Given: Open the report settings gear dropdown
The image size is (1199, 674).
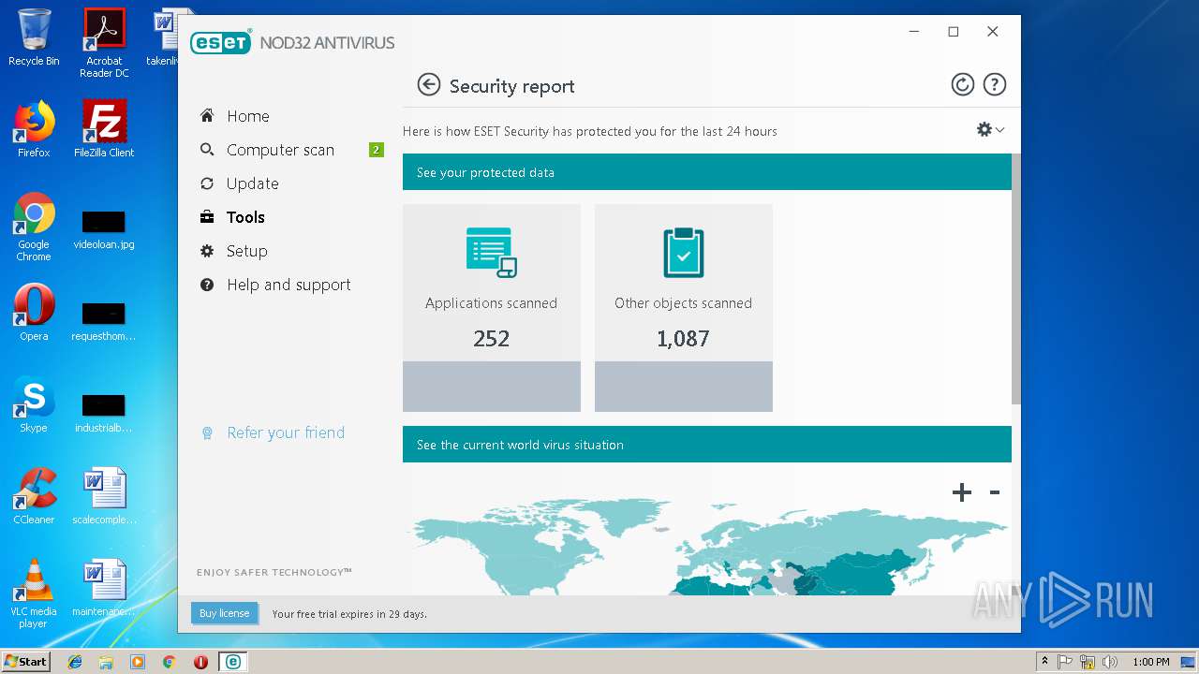Looking at the screenshot, I should click(990, 130).
